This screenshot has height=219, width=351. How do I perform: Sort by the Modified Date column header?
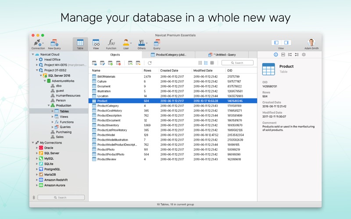click(203, 71)
